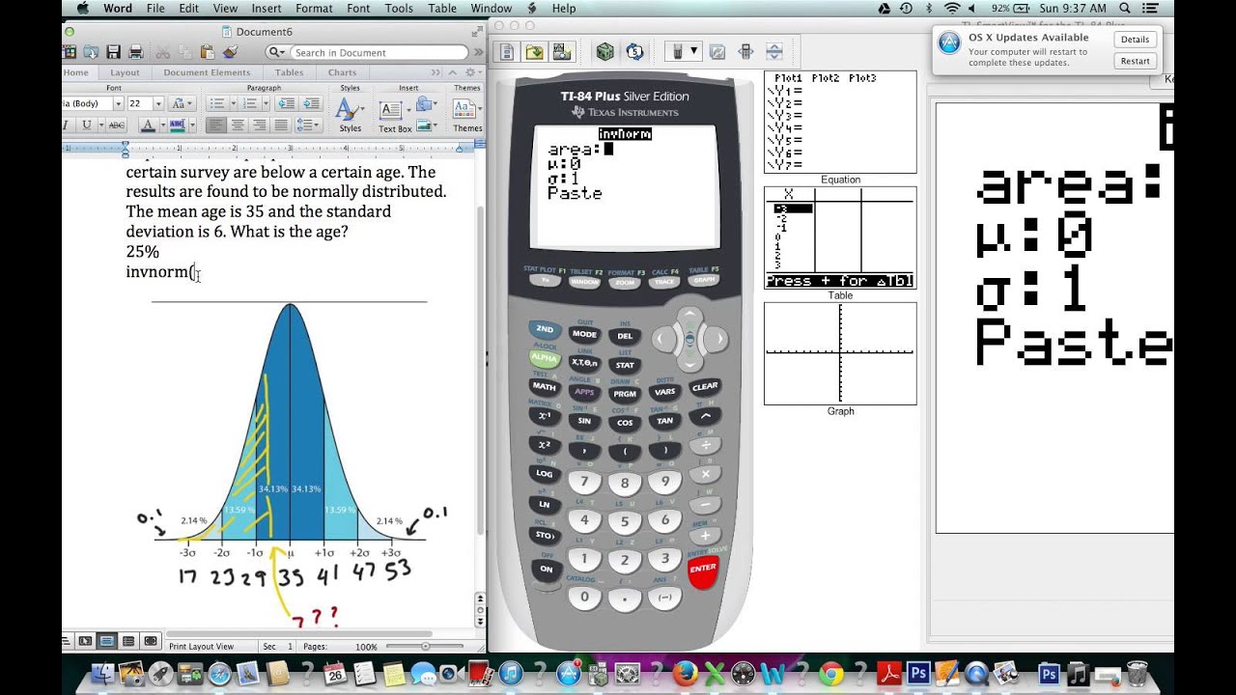Click Restart in OS X Updates notification
Image resolution: width=1236 pixels, height=695 pixels.
(x=1135, y=61)
